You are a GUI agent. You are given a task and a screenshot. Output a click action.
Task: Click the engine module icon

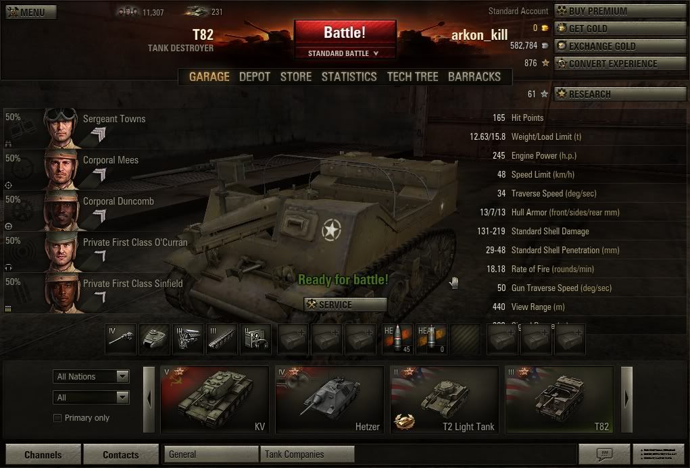[188, 339]
